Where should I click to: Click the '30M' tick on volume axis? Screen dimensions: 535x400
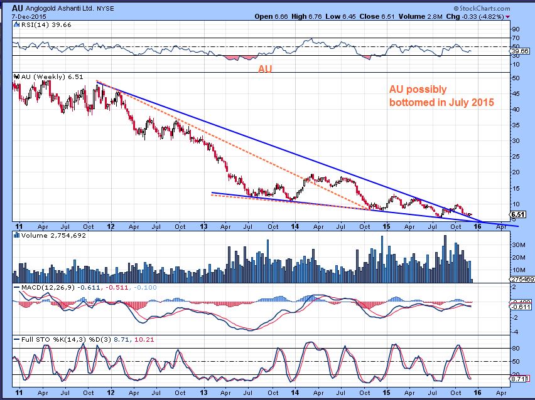click(518, 245)
